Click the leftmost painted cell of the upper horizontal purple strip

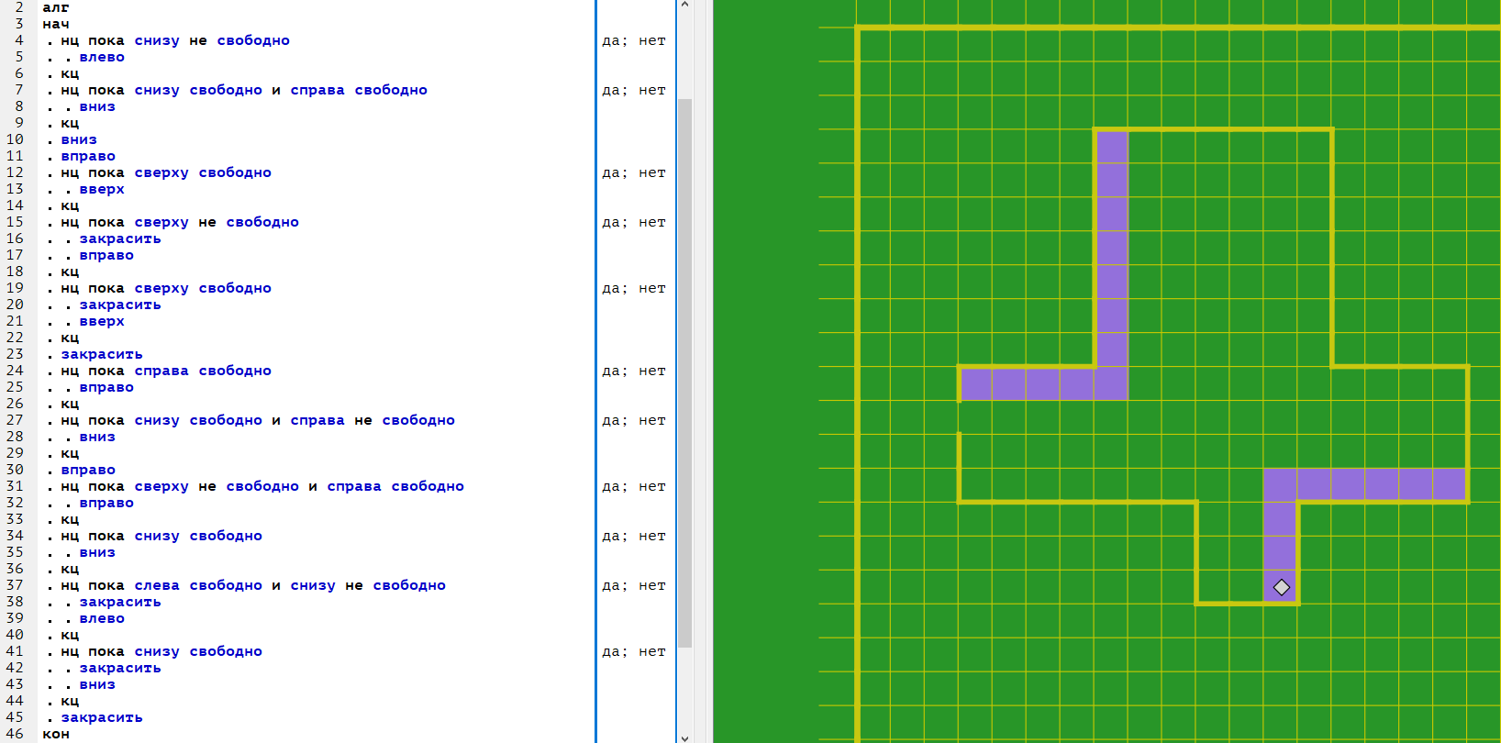coord(976,383)
